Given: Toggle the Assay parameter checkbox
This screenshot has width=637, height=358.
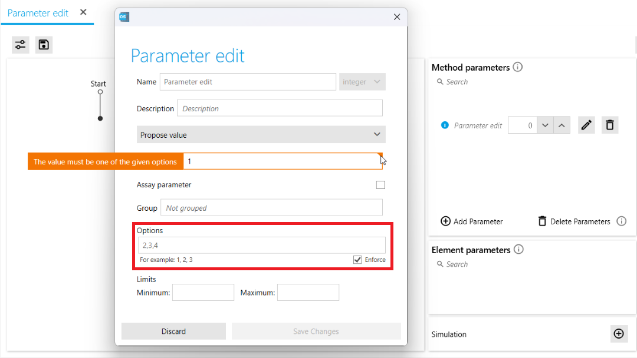Looking at the screenshot, I should [x=380, y=185].
